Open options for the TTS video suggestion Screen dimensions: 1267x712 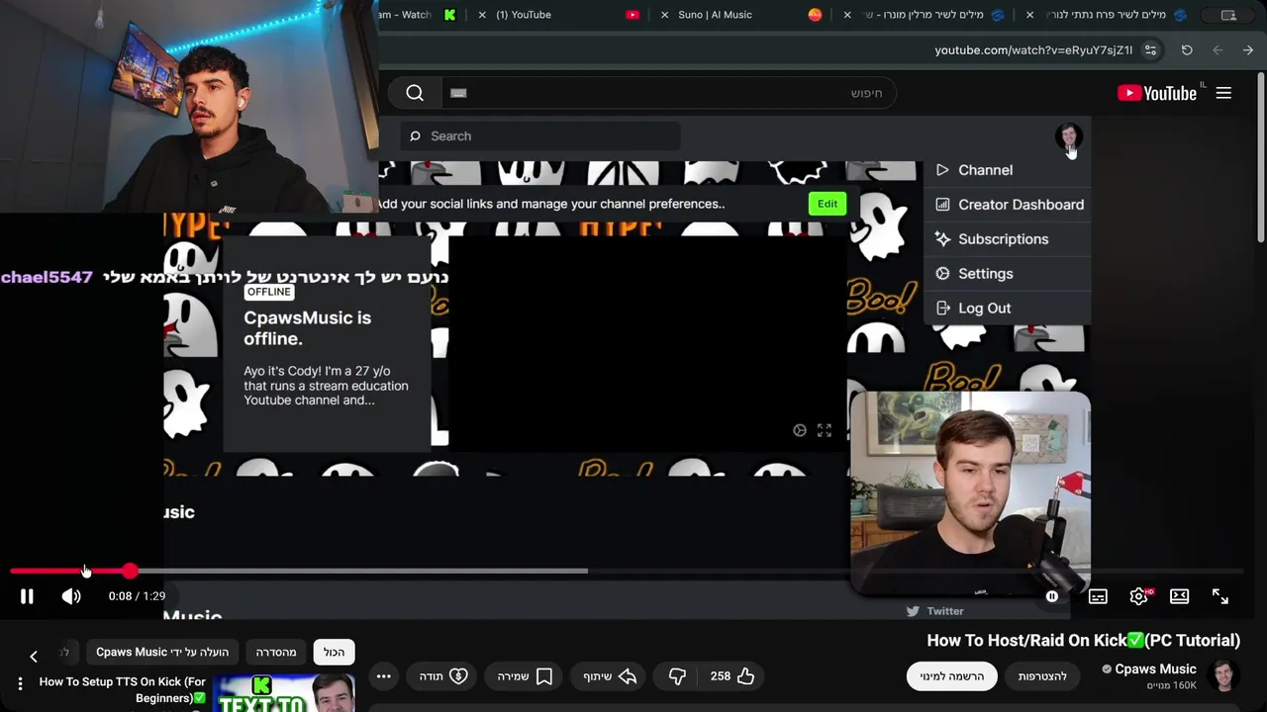tap(20, 683)
